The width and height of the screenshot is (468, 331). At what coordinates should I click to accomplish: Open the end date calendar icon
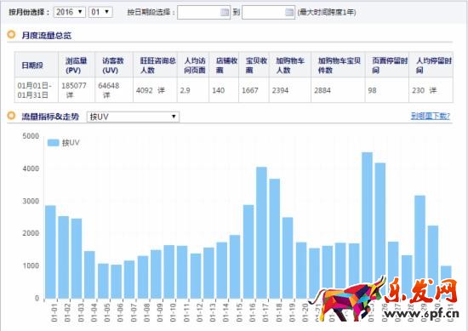coord(289,12)
